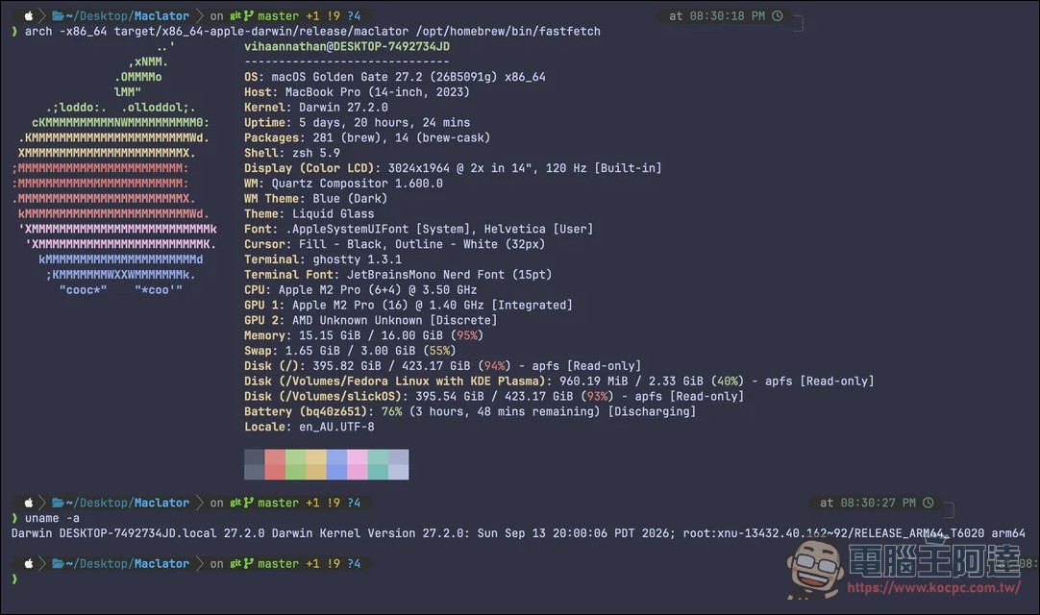Click the 'Kernel: Darwin 27.2.0' line
1040x615 pixels.
315,108
